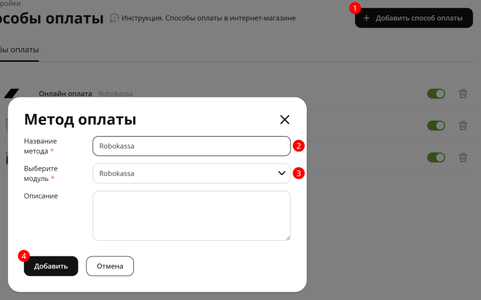
Task: Click trash icon of second payment method
Action: [x=463, y=126]
